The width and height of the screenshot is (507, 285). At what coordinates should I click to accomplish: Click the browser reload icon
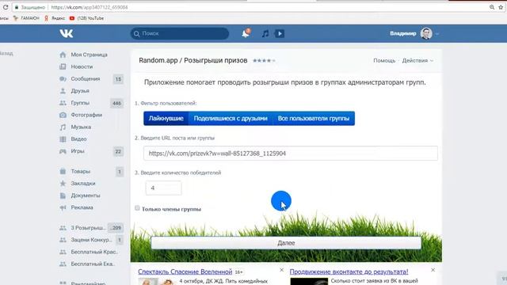pos(6,7)
